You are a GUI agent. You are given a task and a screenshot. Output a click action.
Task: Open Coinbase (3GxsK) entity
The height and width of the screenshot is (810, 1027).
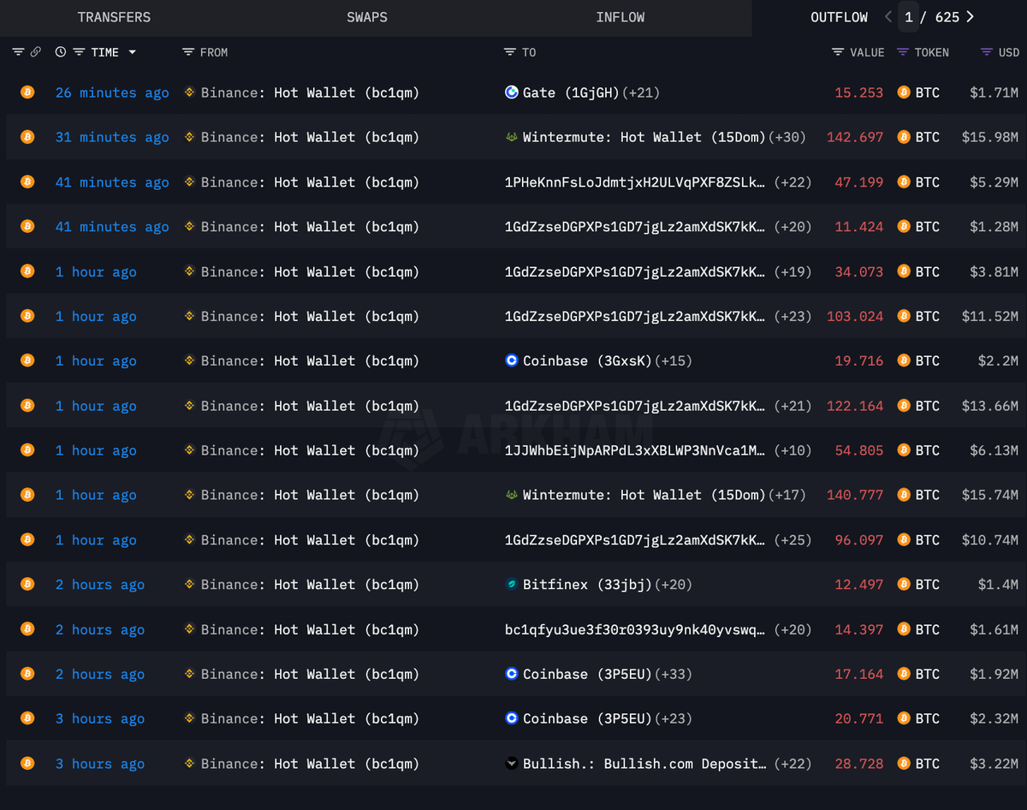(587, 360)
